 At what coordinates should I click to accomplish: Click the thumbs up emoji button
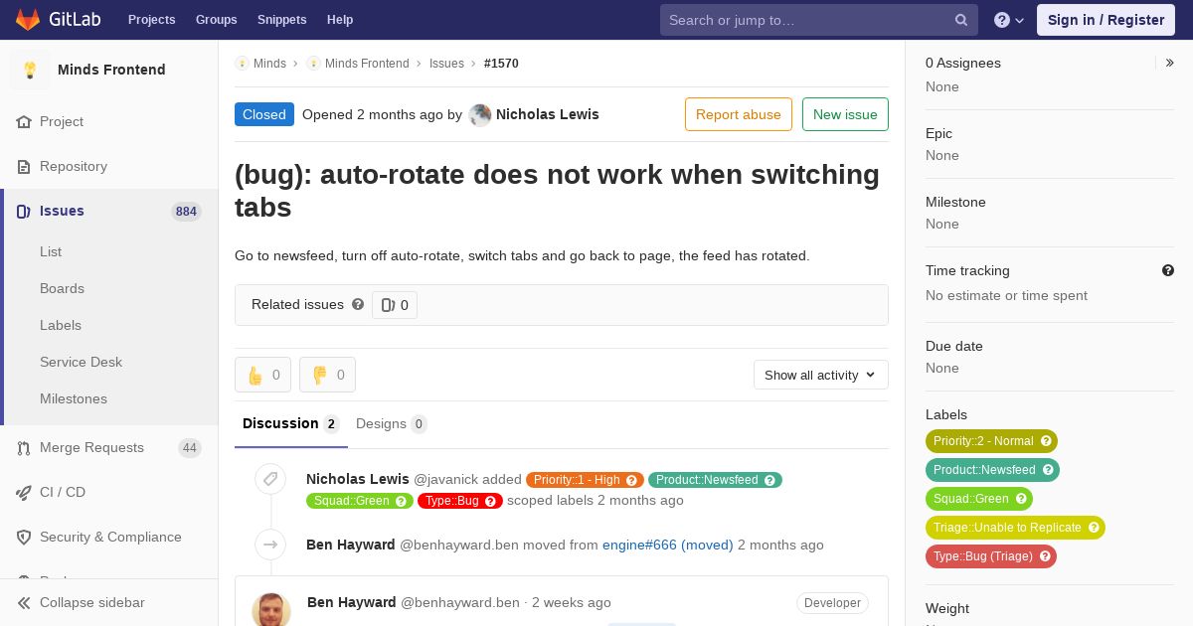coord(262,375)
